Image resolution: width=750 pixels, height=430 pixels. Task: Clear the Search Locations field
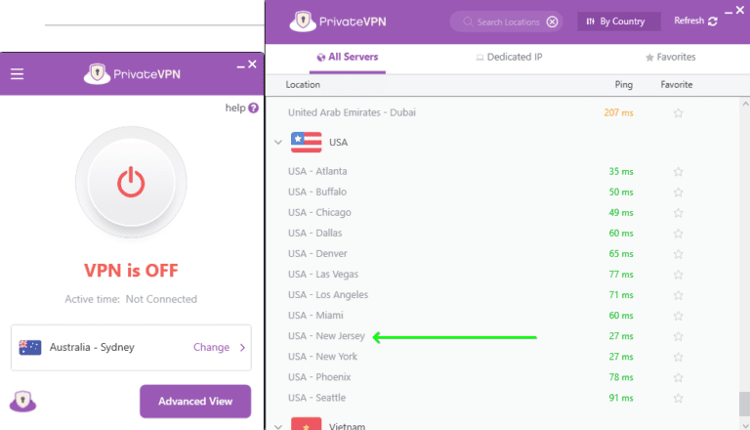(552, 21)
